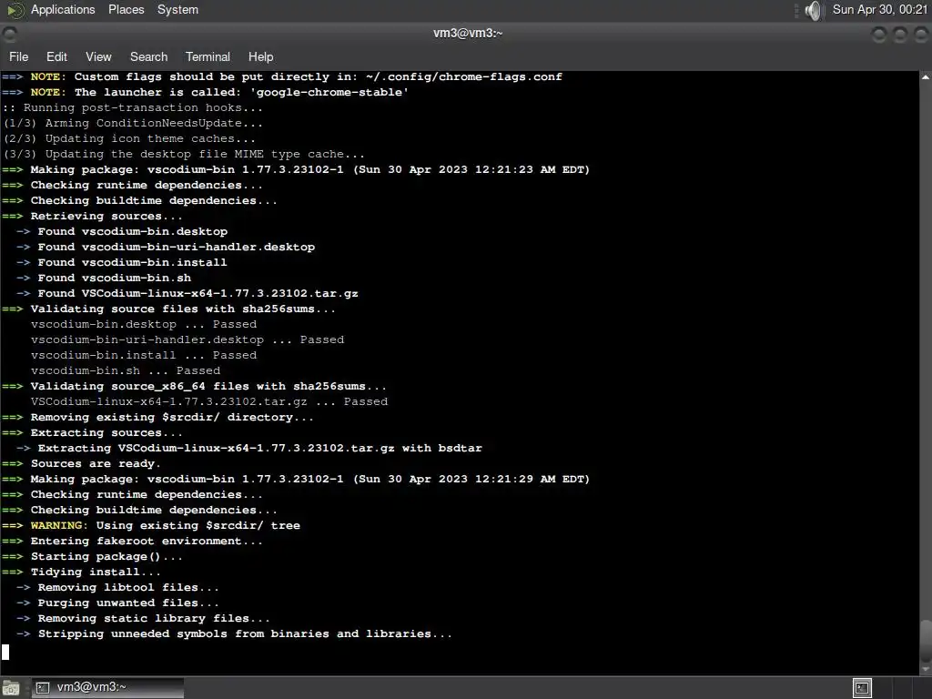Click 'Removing libtool files...' line

(x=117, y=587)
